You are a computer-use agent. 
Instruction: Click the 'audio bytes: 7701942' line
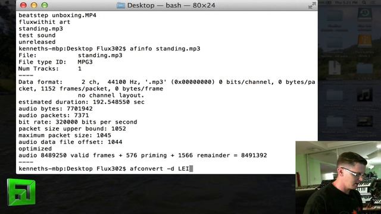coord(55,109)
